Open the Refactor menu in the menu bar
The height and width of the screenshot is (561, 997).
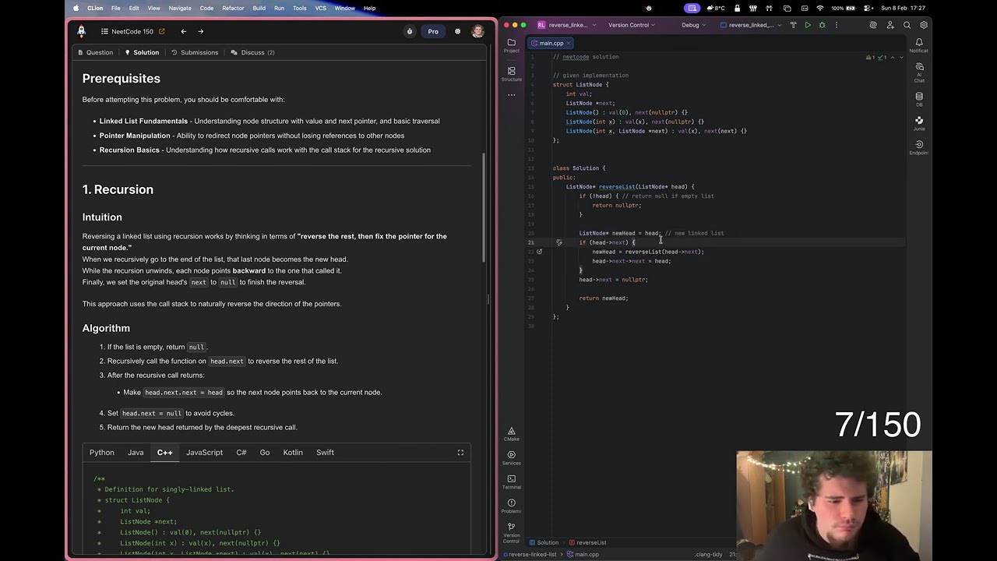(233, 8)
